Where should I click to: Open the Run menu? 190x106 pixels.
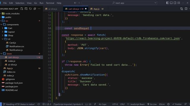tap(42, 3)
